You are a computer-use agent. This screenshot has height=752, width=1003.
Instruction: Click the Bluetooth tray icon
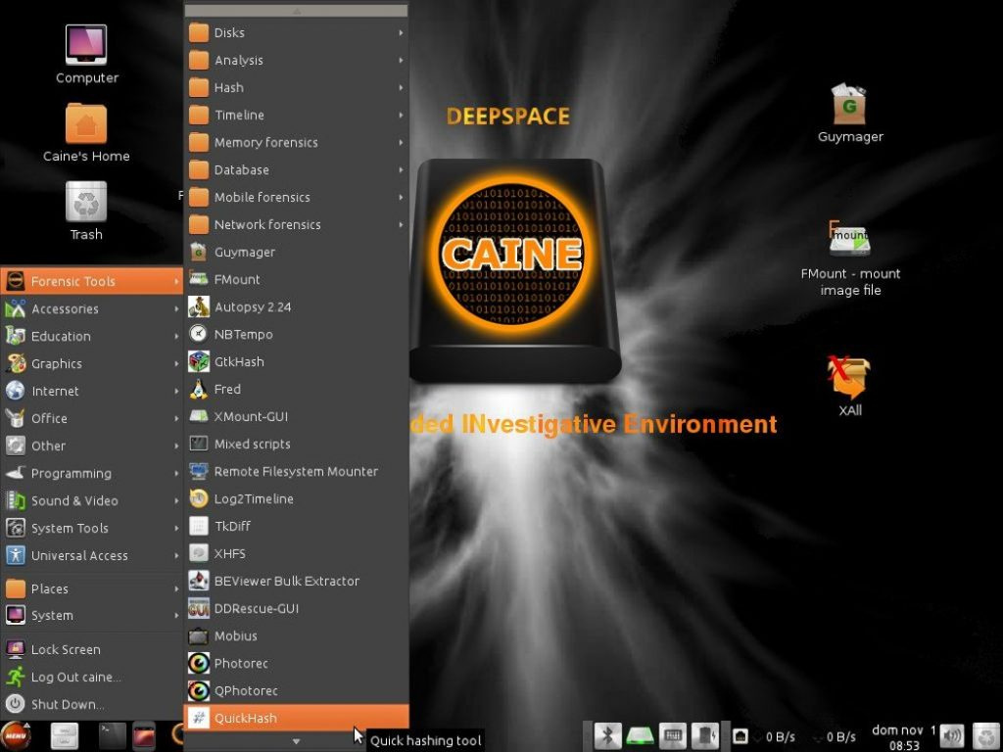pos(607,735)
